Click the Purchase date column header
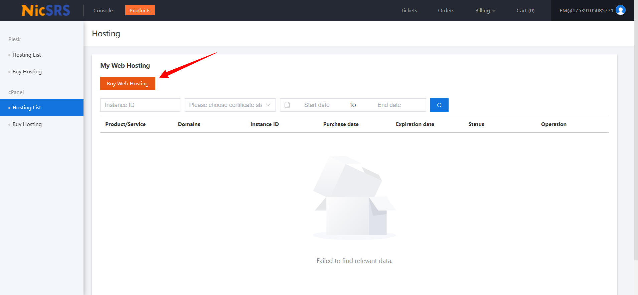 (x=341, y=124)
